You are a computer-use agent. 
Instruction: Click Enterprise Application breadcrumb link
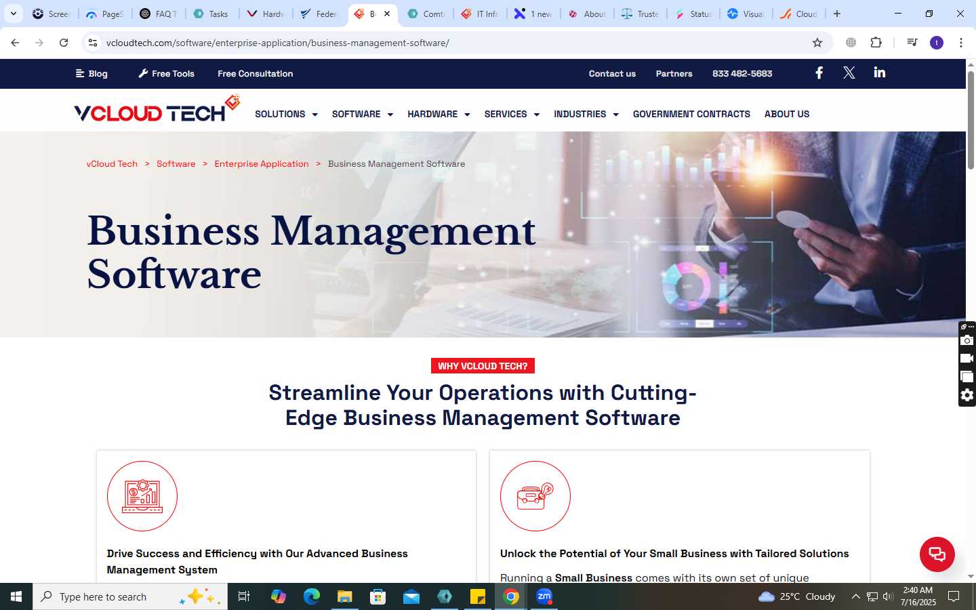[x=262, y=163]
